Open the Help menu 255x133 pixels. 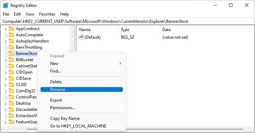64,14
